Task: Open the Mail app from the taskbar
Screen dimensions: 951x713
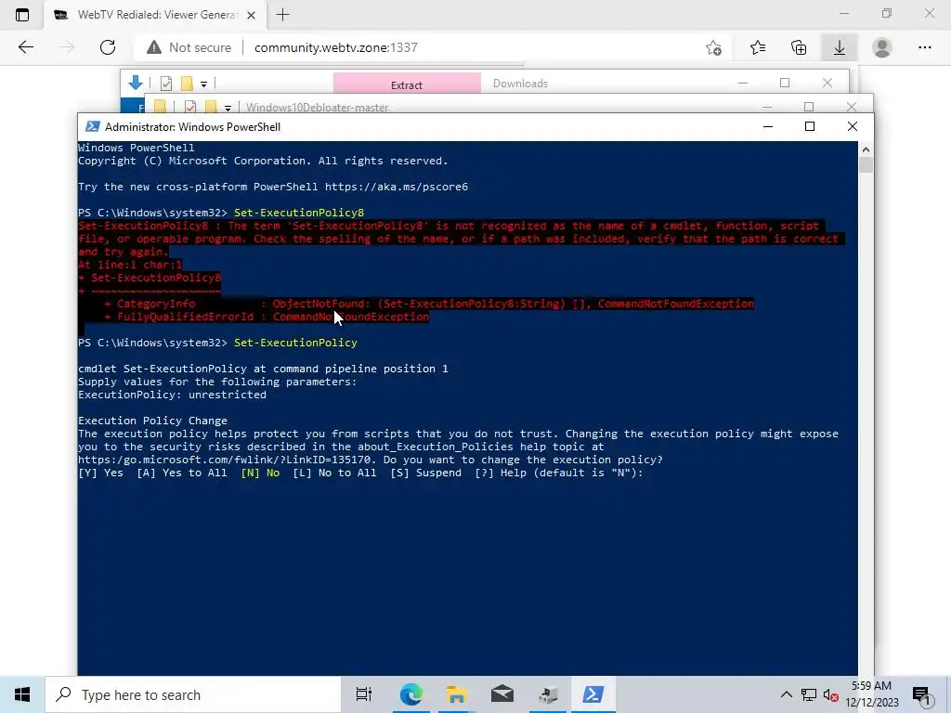Action: (502, 694)
